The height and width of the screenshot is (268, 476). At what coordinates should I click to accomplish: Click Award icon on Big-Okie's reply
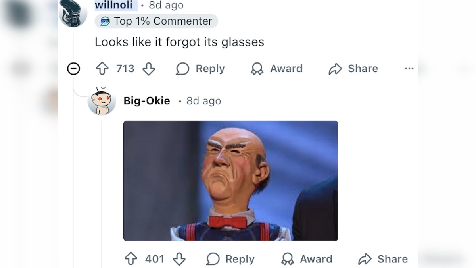[x=287, y=259]
